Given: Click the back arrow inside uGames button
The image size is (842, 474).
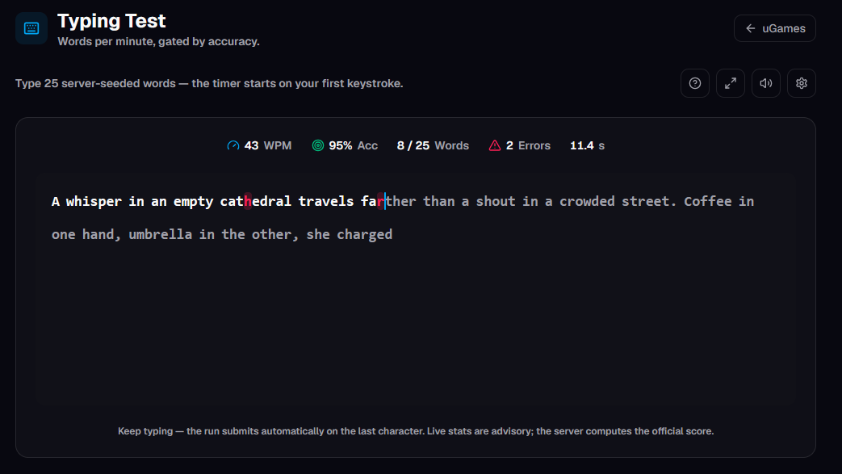Looking at the screenshot, I should (751, 28).
